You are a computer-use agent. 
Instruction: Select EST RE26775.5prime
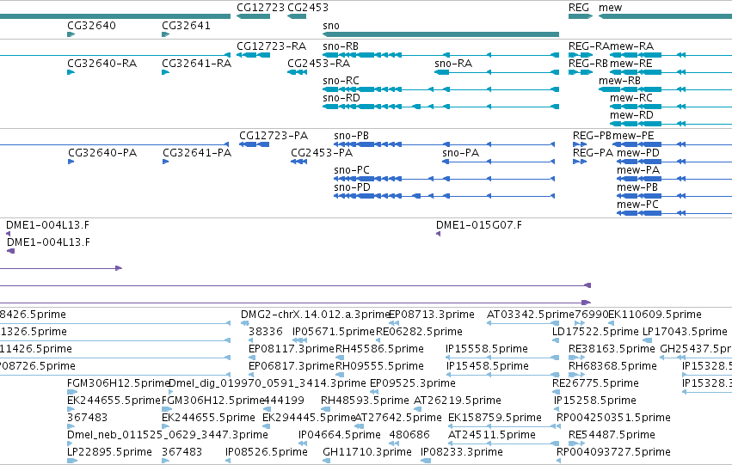tap(595, 383)
